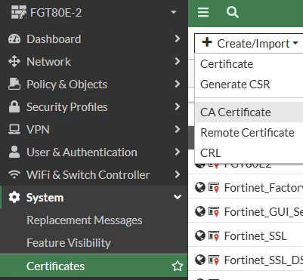303x280 pixels.
Task: Click globe icon beside Fortinet_Factory
Action: pyautogui.click(x=200, y=187)
